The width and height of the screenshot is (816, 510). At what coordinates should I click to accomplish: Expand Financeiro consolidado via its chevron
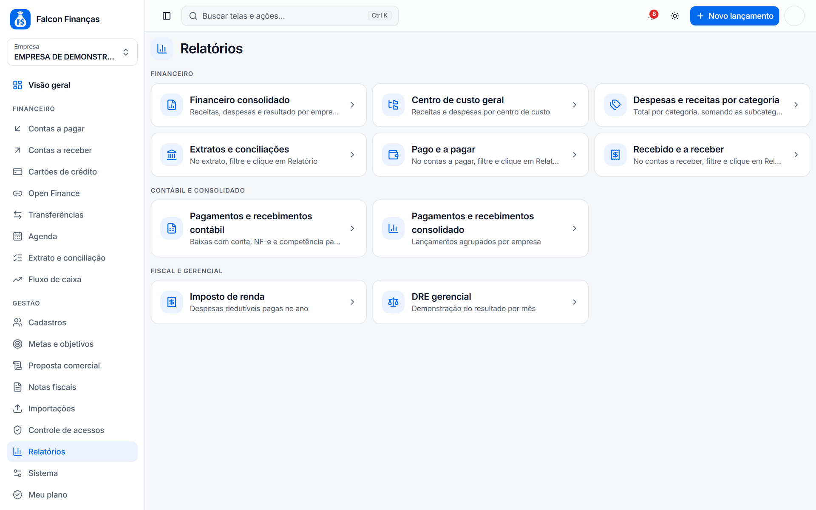(352, 105)
